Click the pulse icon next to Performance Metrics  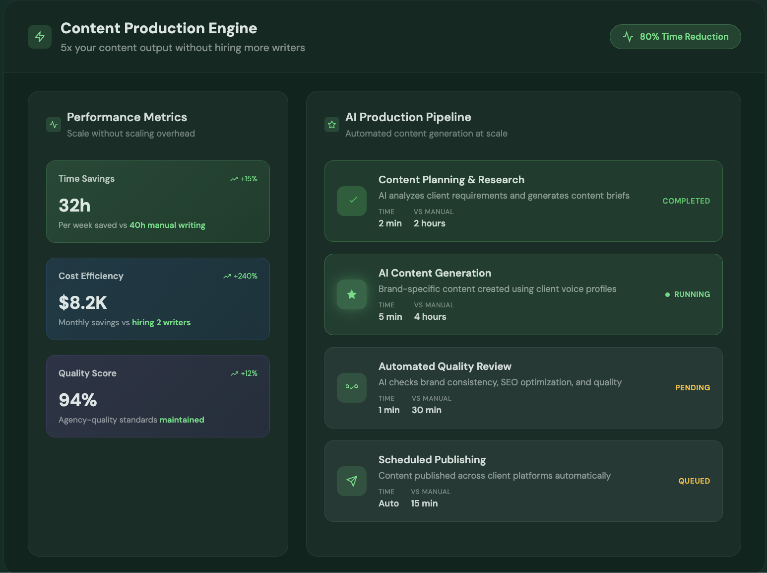[54, 125]
